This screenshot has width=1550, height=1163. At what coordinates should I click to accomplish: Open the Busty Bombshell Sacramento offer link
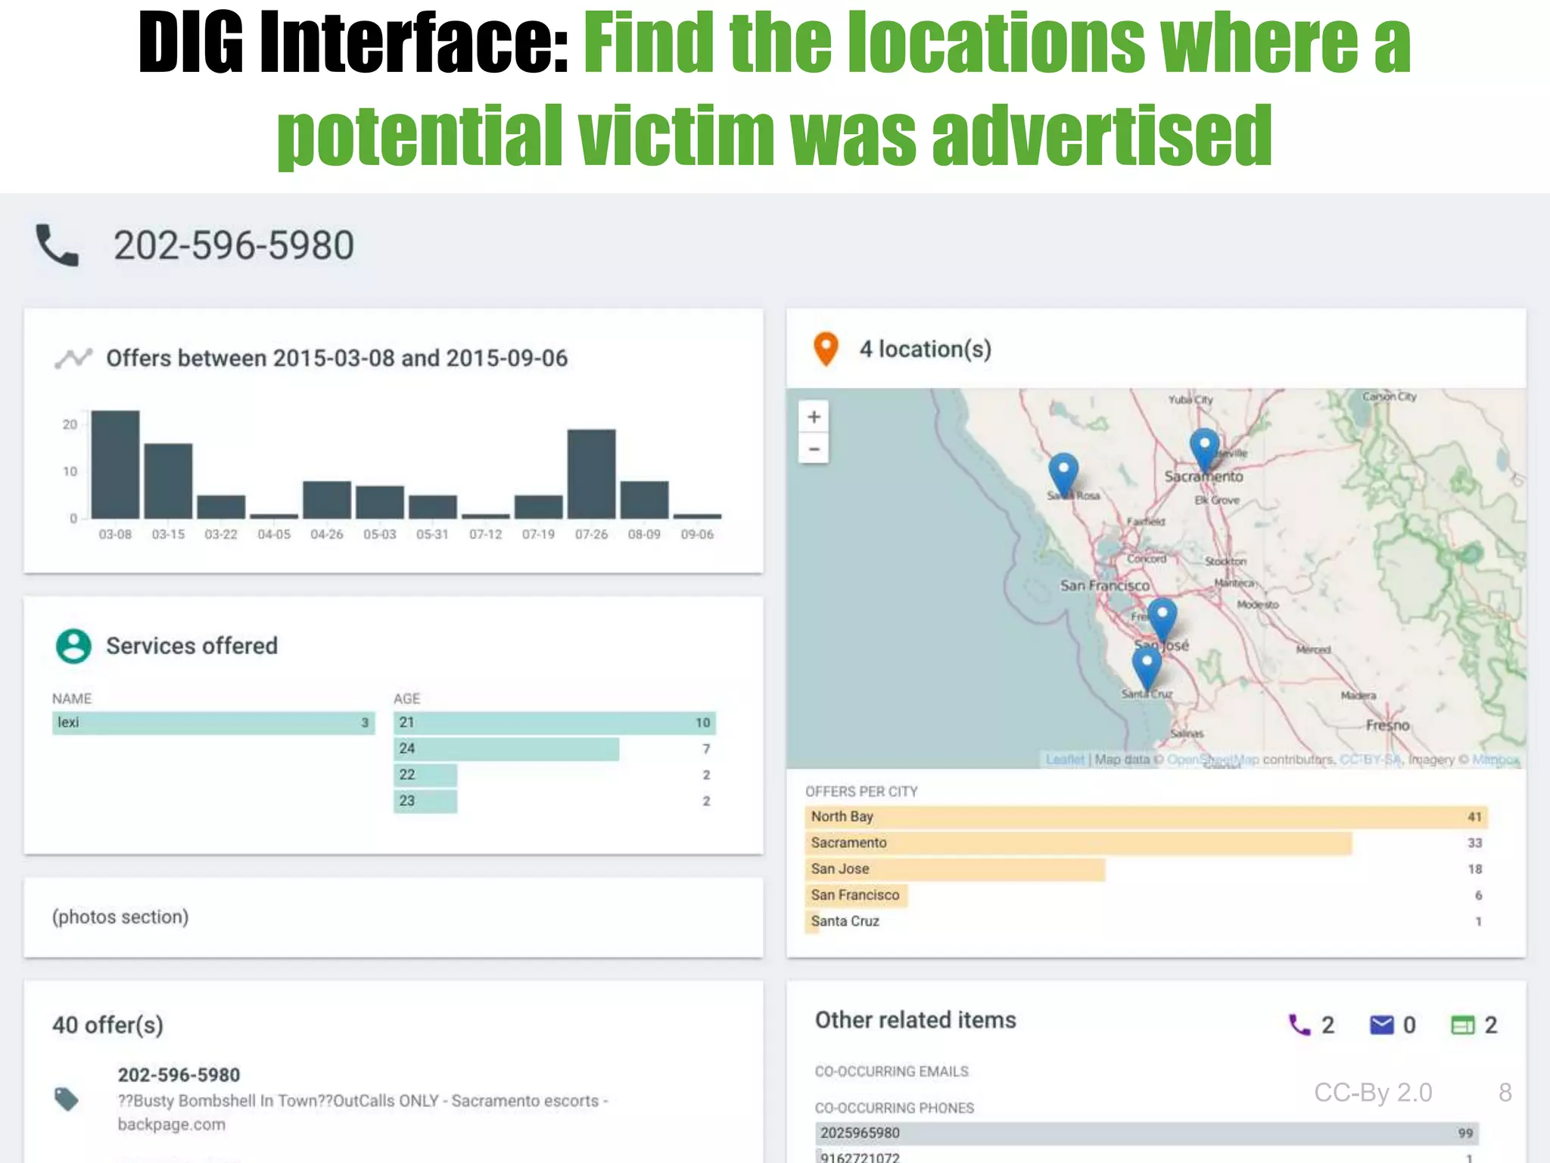(x=362, y=1101)
